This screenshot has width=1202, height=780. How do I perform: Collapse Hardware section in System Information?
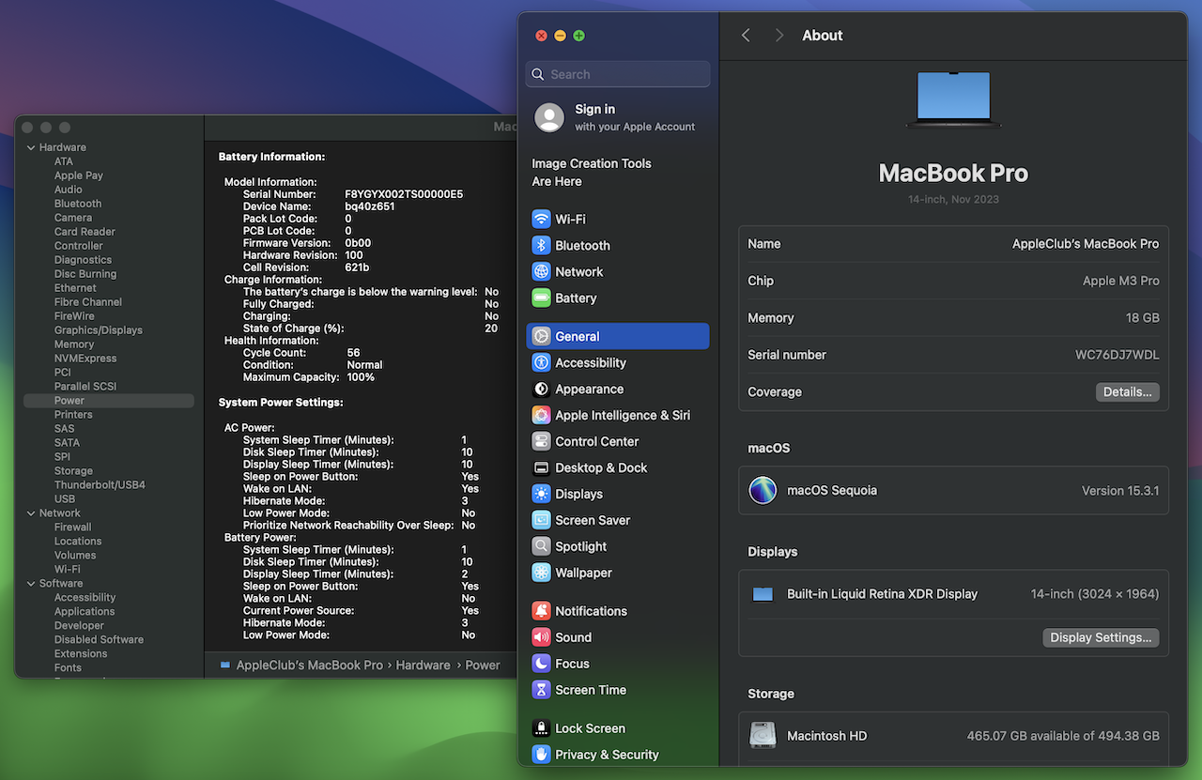click(x=31, y=147)
